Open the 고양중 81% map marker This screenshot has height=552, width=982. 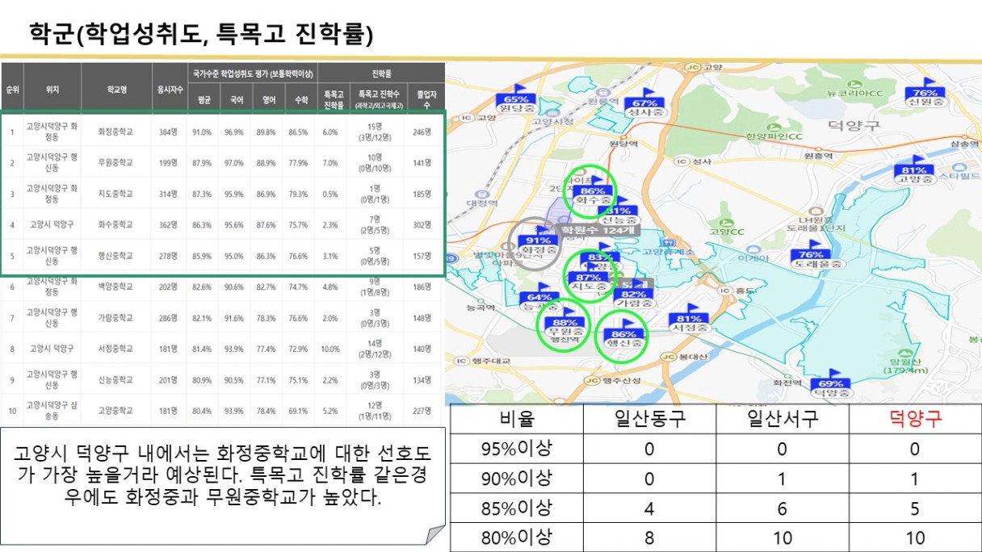pyautogui.click(x=914, y=171)
